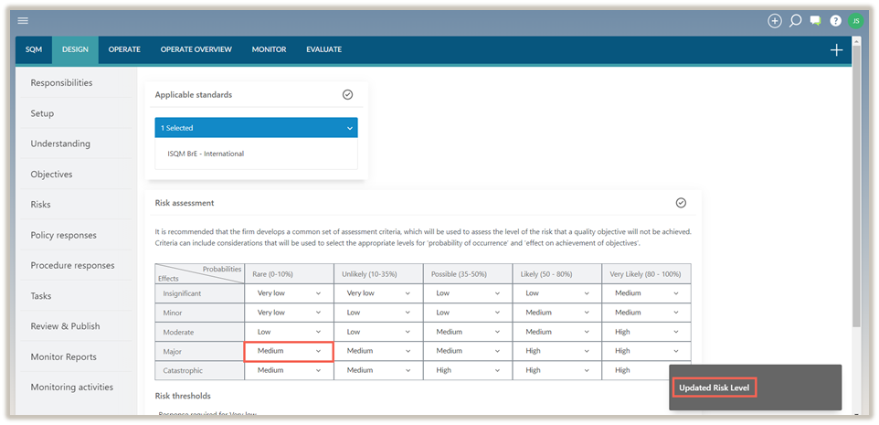Switch to the MONITOR tab
The width and height of the screenshot is (879, 425).
pyautogui.click(x=269, y=49)
